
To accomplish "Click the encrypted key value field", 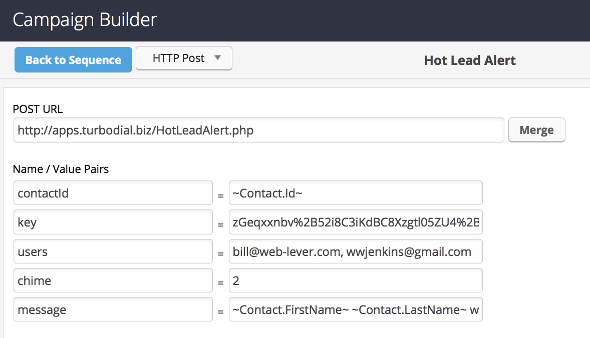I will tap(356, 222).
